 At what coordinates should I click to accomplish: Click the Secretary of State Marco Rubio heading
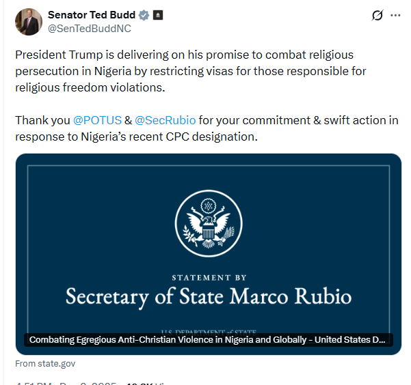click(x=208, y=298)
